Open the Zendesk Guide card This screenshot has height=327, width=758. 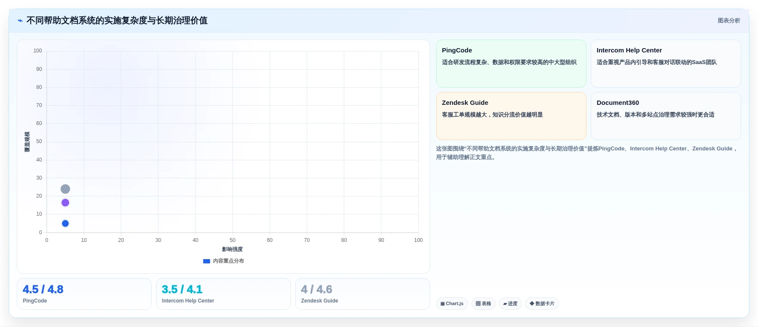tap(511, 116)
